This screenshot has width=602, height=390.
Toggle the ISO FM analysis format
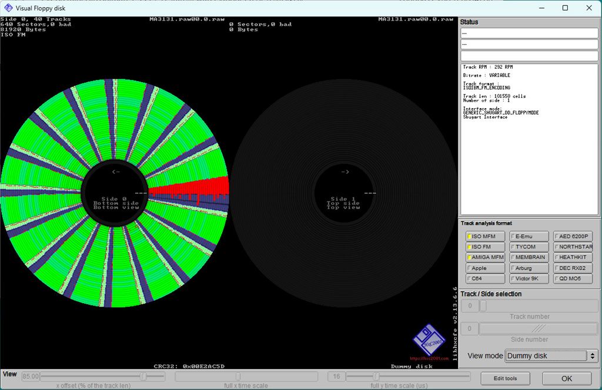click(x=485, y=247)
